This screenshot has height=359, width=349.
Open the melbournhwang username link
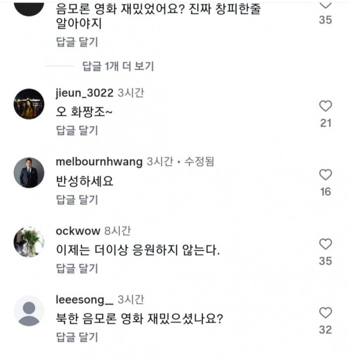(99, 162)
